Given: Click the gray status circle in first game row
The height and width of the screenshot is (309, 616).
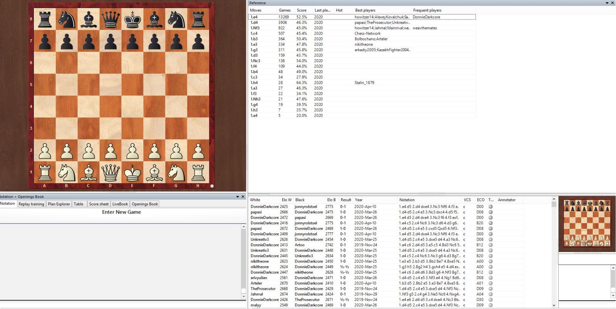Looking at the screenshot, I should coord(490,207).
